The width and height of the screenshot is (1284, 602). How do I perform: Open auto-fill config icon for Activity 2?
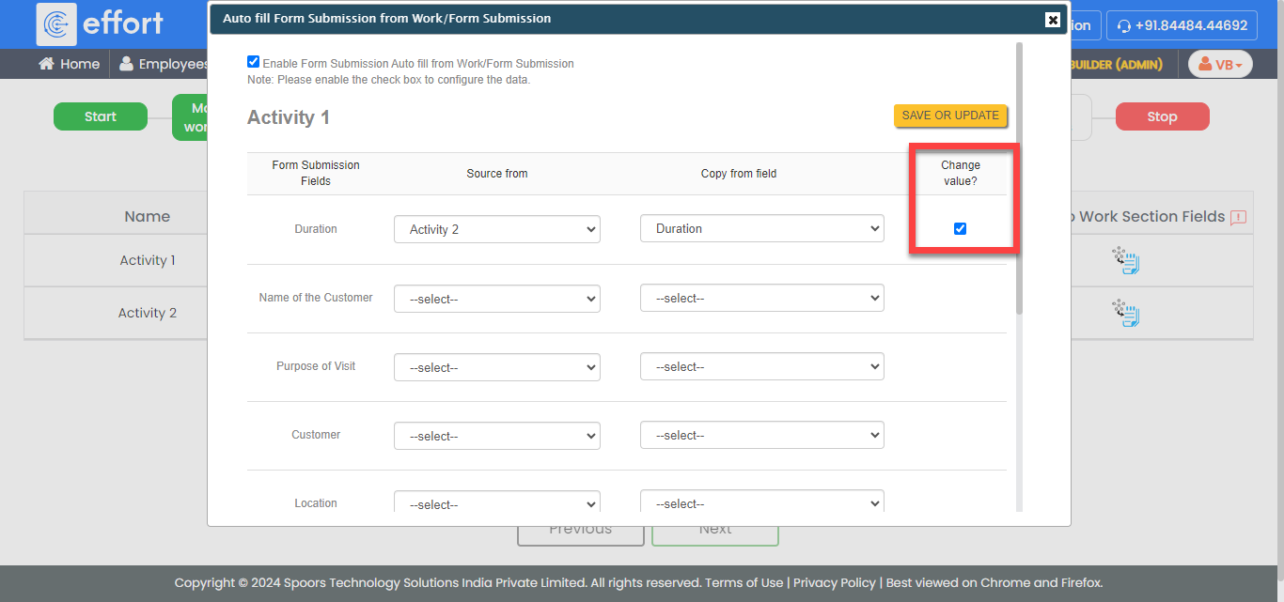click(1125, 313)
